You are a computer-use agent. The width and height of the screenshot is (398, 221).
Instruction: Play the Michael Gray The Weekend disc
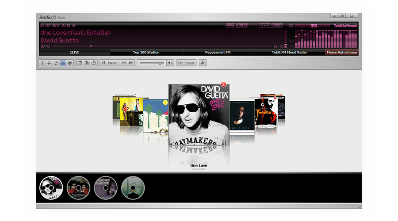pyautogui.click(x=106, y=188)
